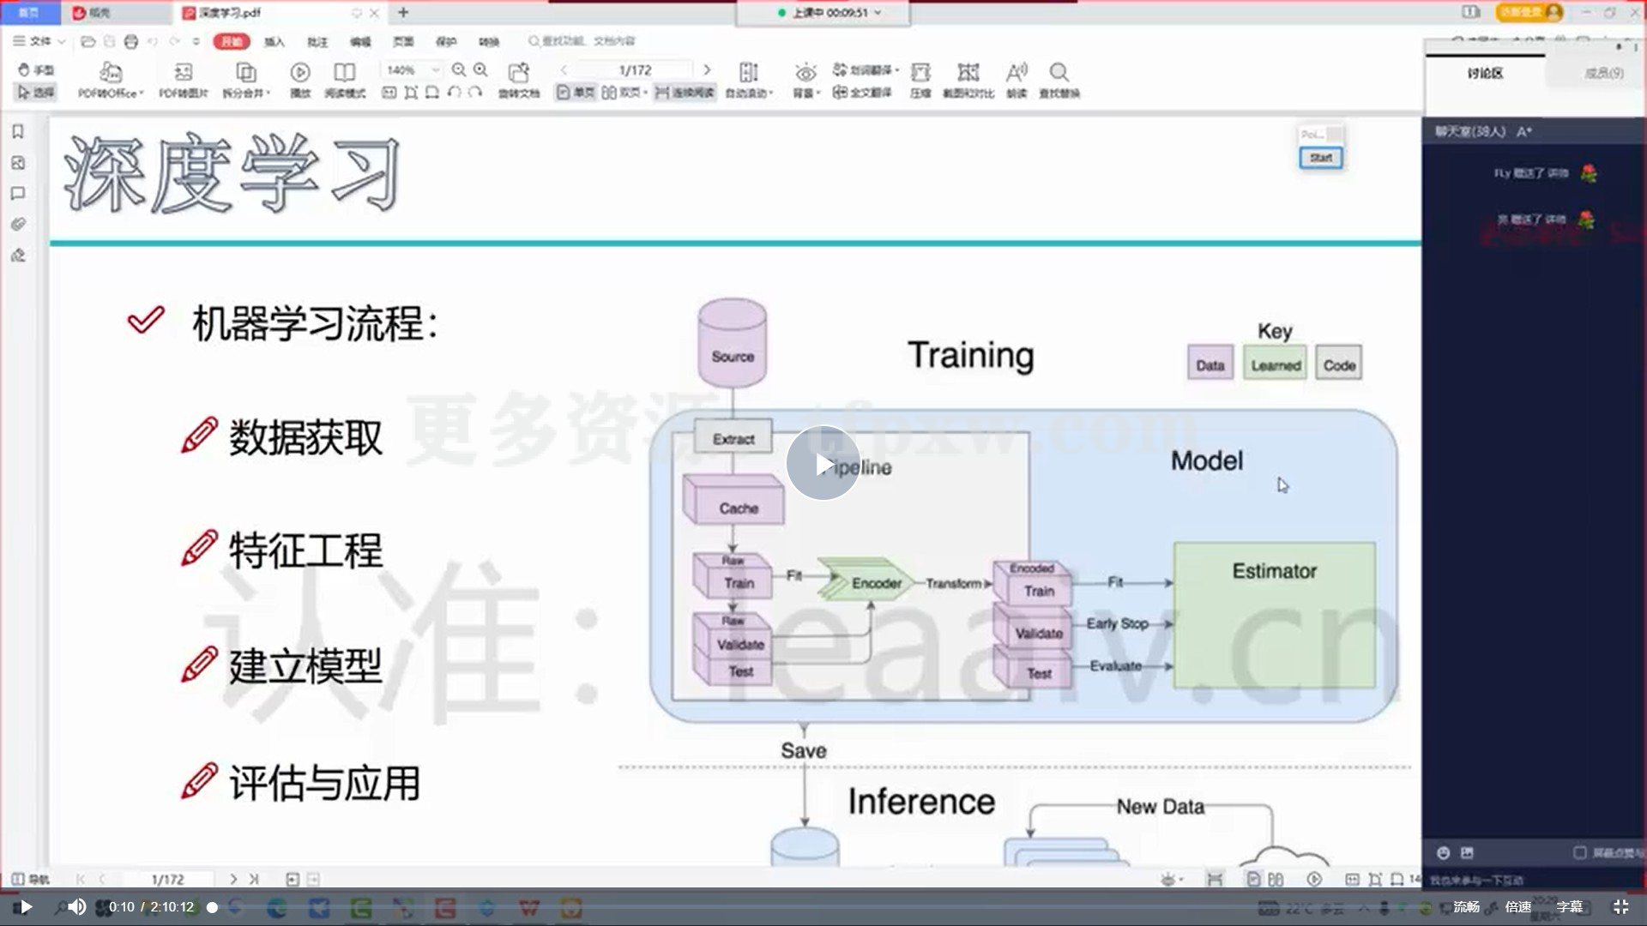Viewport: 1647px width, 926px height.
Task: Select the hand (手型) tool
Action: pos(34,71)
